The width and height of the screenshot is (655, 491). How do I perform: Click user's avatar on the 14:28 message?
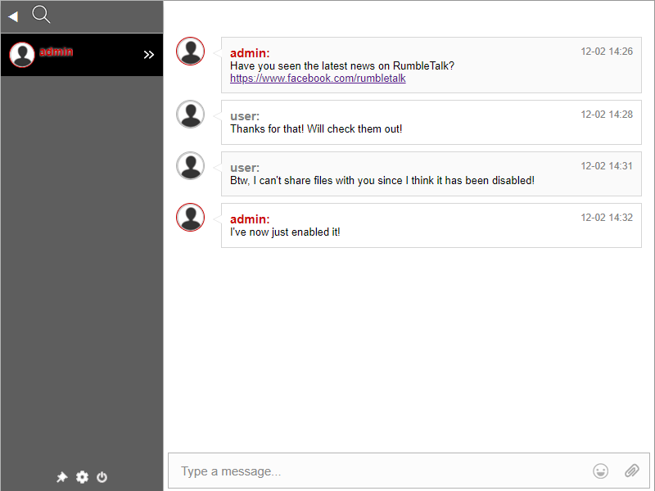coord(191,115)
